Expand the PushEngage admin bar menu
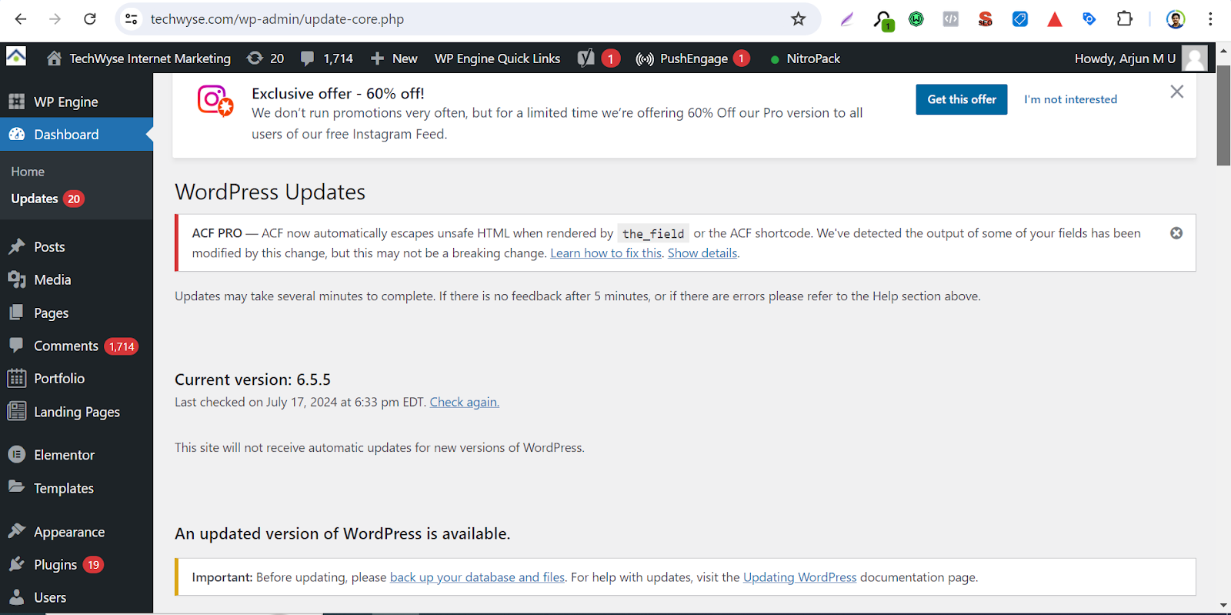 tap(682, 58)
